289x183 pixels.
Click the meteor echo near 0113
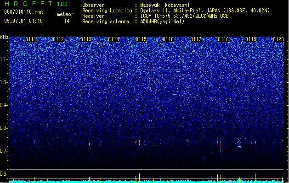point(90,145)
